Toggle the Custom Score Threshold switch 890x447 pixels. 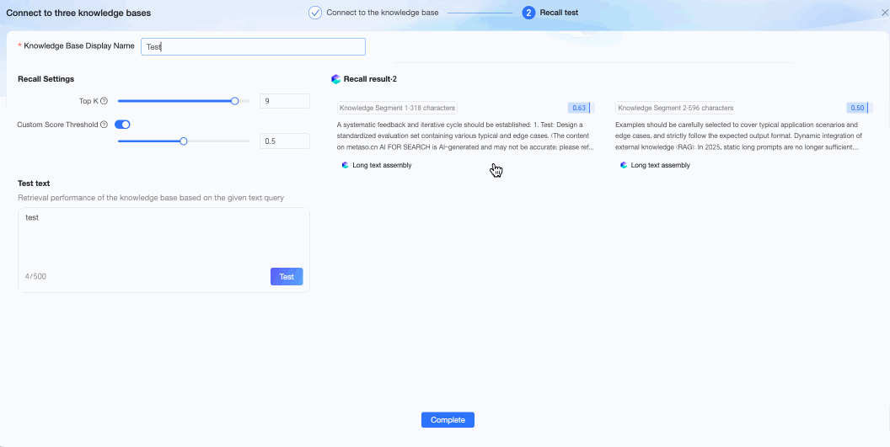(122, 125)
